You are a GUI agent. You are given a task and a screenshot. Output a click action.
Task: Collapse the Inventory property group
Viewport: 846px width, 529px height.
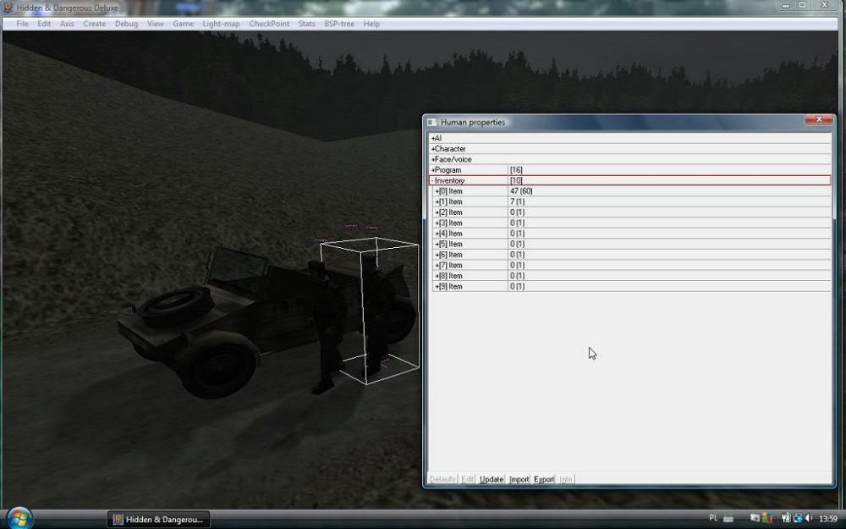tap(432, 181)
